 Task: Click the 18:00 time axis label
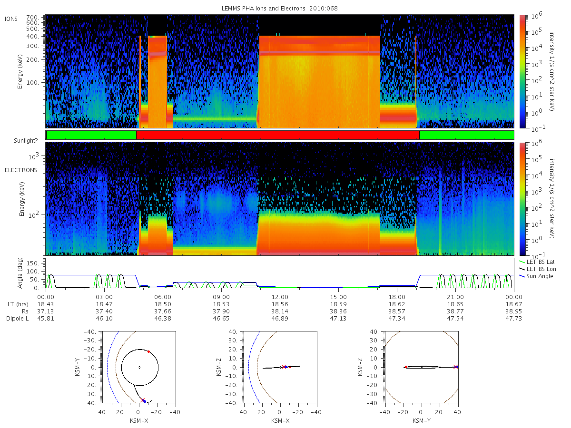[397, 296]
